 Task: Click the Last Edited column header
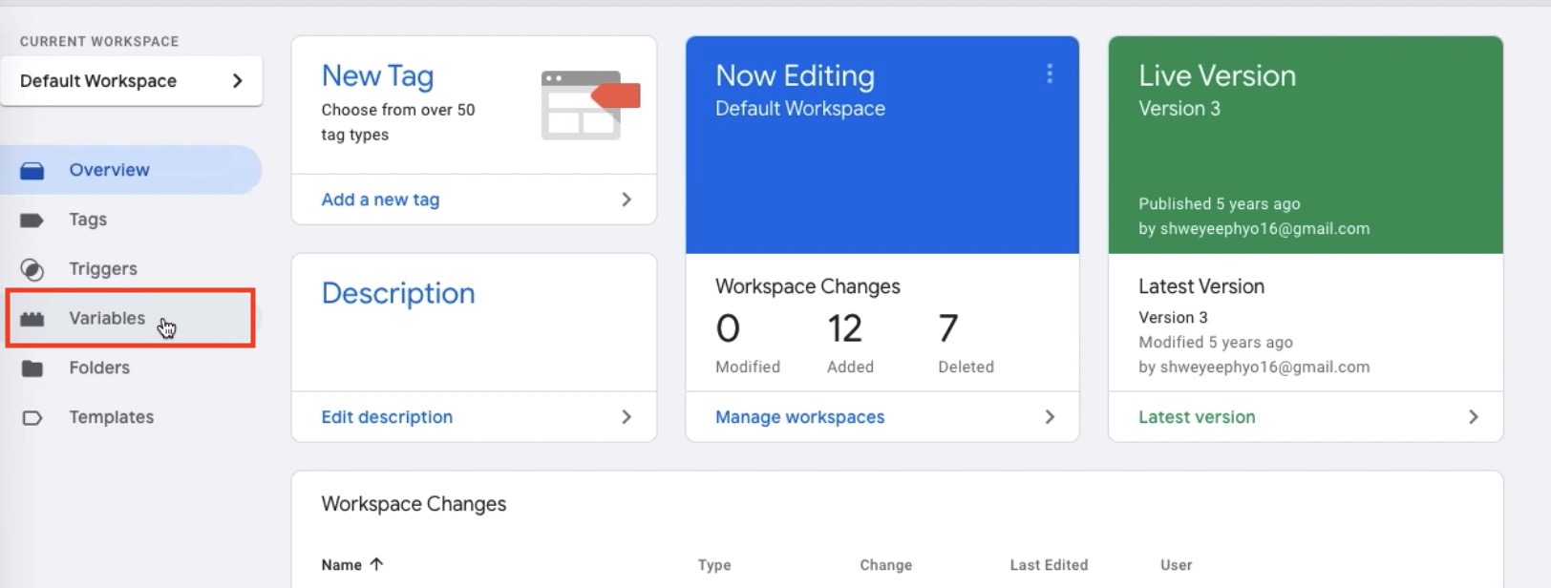(1049, 565)
